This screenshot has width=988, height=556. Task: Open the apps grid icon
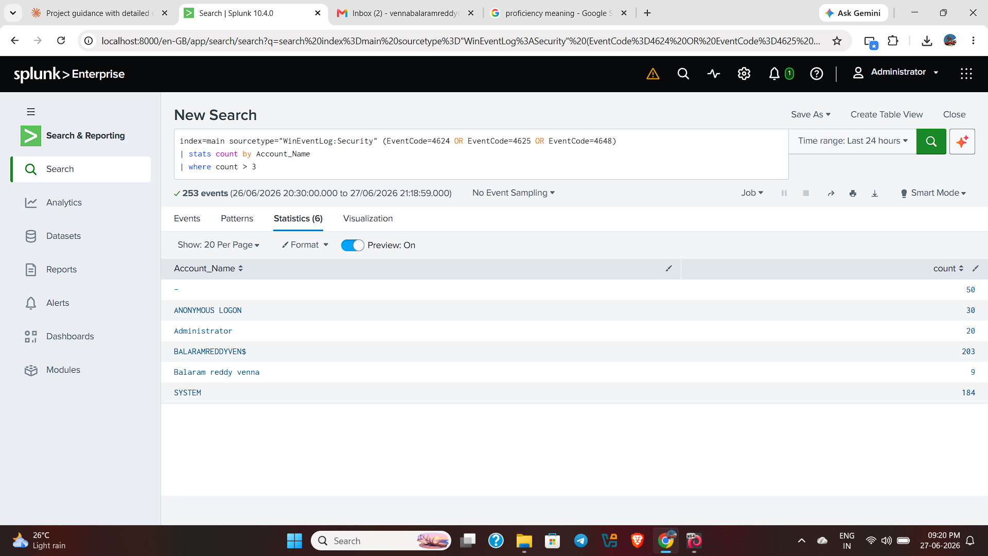(x=966, y=74)
